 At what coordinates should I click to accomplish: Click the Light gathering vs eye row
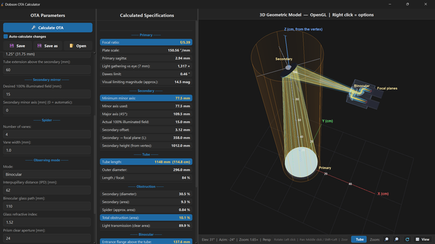pos(146,66)
